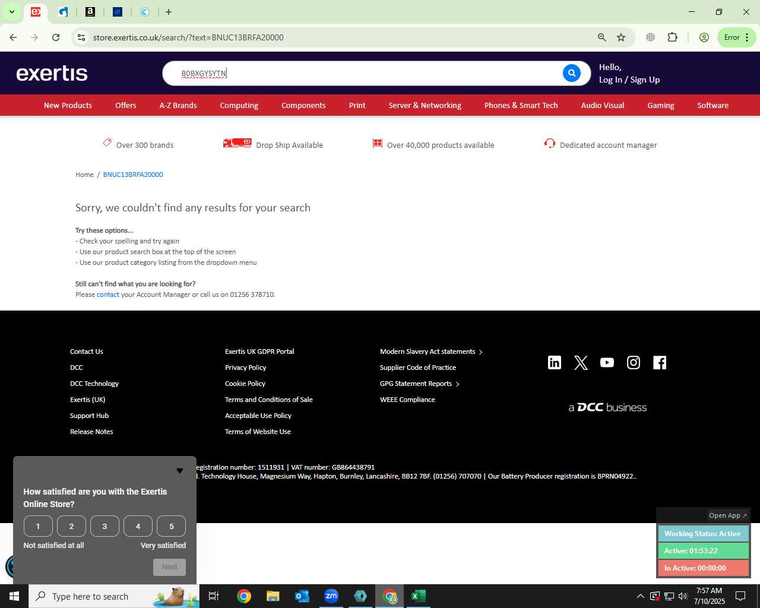The height and width of the screenshot is (608, 760).
Task: Select satisfaction rating 1
Action: point(38,526)
